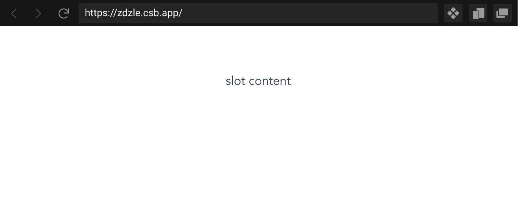Click the circular arrow refresh button
Screen dimensions: 518x219
pyautogui.click(x=64, y=13)
